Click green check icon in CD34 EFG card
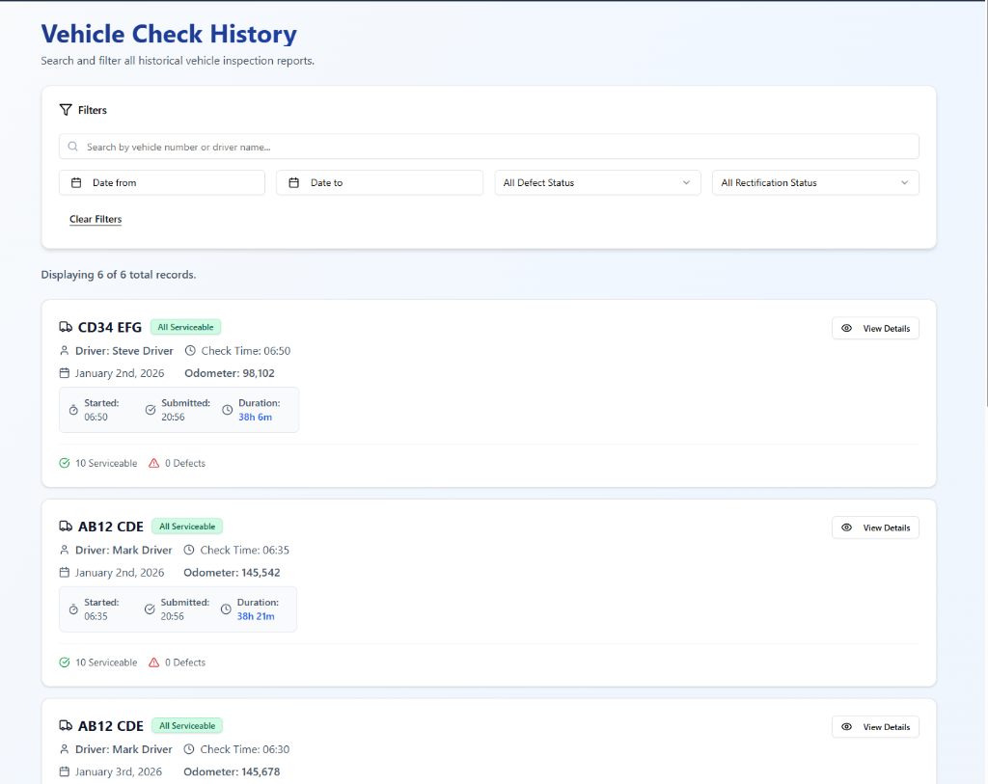The image size is (988, 784). pyautogui.click(x=65, y=463)
